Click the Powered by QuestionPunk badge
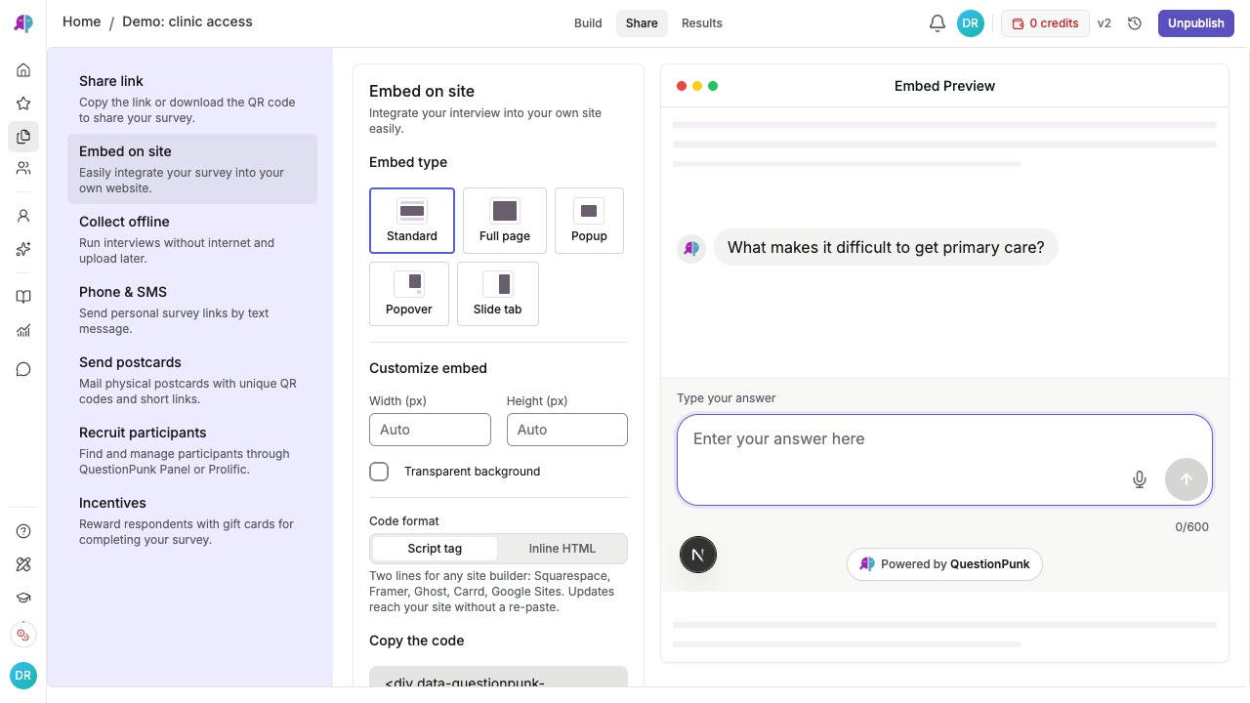 944,564
